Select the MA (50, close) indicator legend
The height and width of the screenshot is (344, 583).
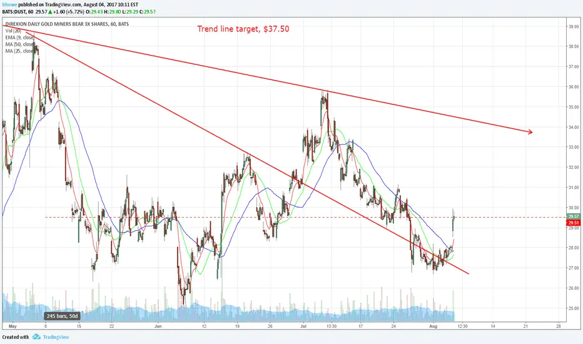20,44
